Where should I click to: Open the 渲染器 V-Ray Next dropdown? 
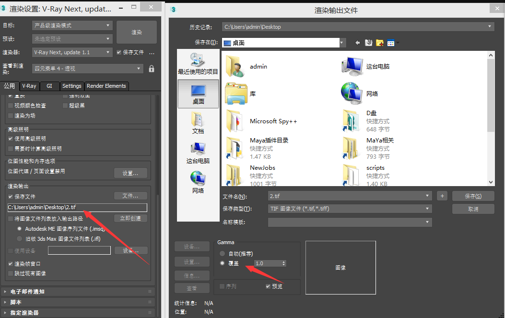72,52
